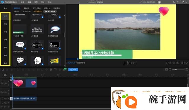This screenshot has width=189, height=110.
Task: Show the 流行 template category
Action: pos(17,12)
